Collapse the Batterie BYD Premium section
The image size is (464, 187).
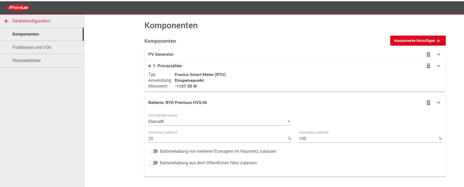pos(439,103)
